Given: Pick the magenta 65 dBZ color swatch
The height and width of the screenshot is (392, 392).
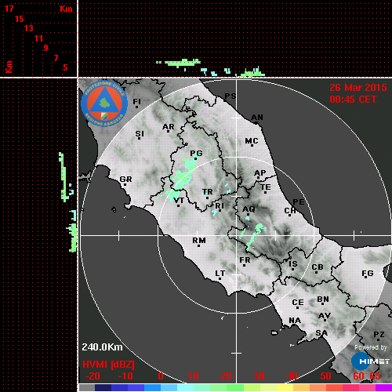Looking at the screenshot, I should 383,387.
